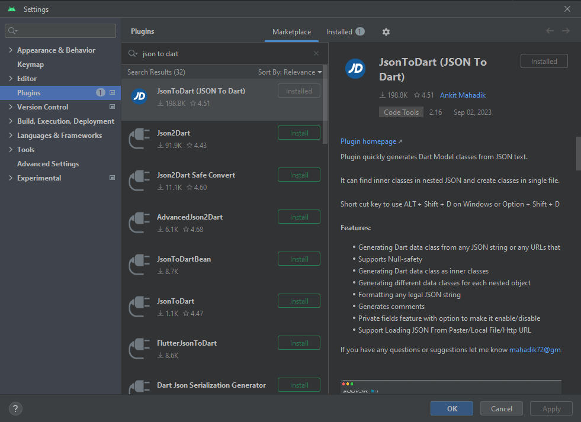Install the Json2Dart plugin
Screen dimensions: 581x422
coord(299,133)
